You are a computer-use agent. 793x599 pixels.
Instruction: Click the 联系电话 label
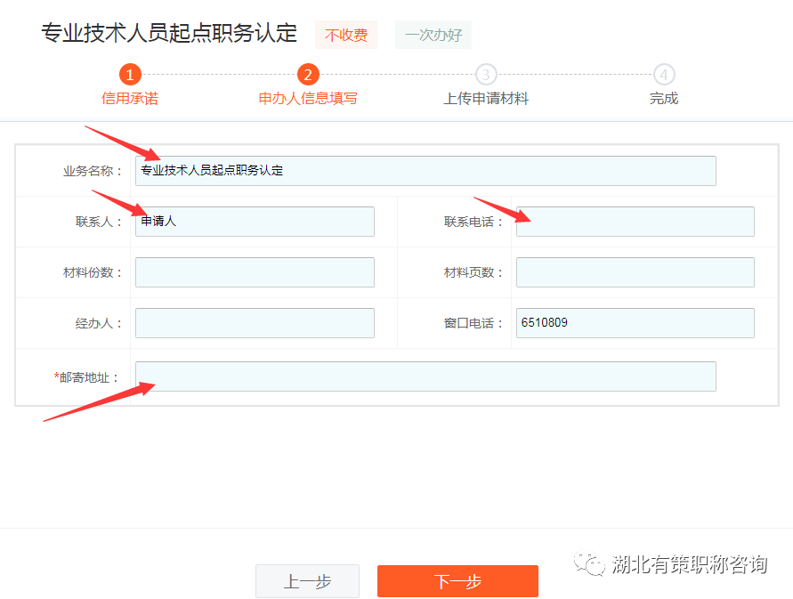click(x=473, y=223)
